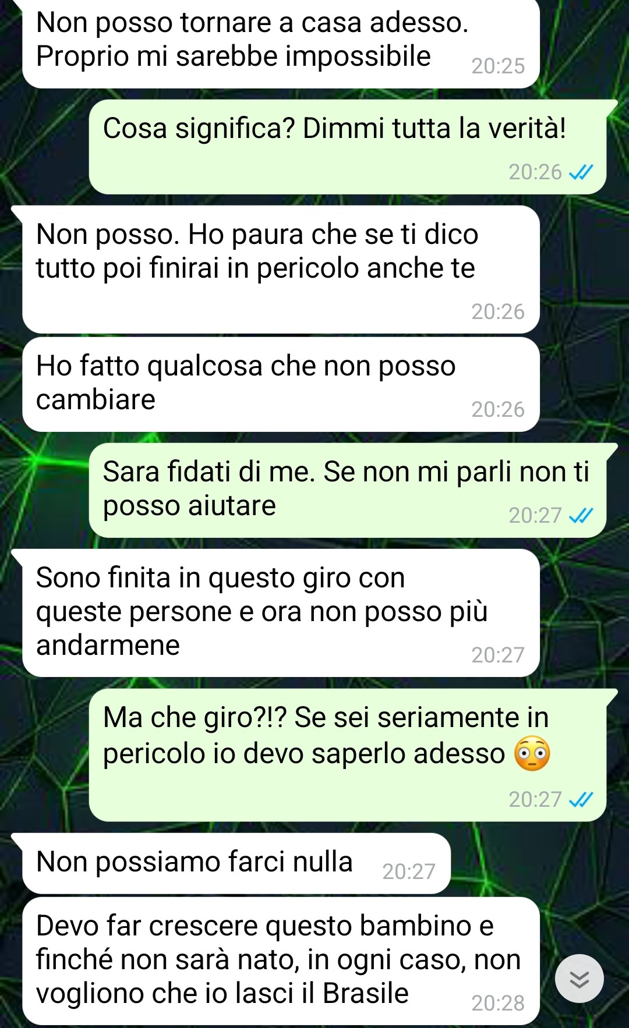Tap message 'Ma che giro?!?'
629x1028 pixels.
pyautogui.click(x=348, y=755)
